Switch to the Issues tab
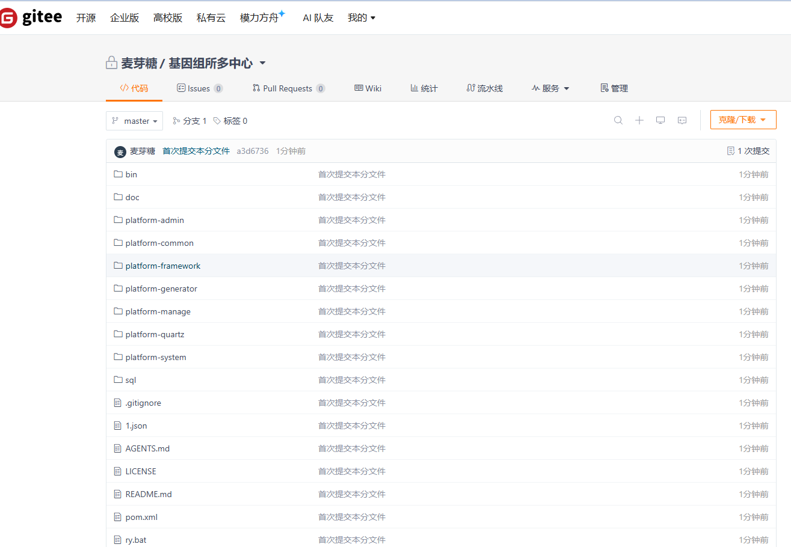 tap(200, 88)
